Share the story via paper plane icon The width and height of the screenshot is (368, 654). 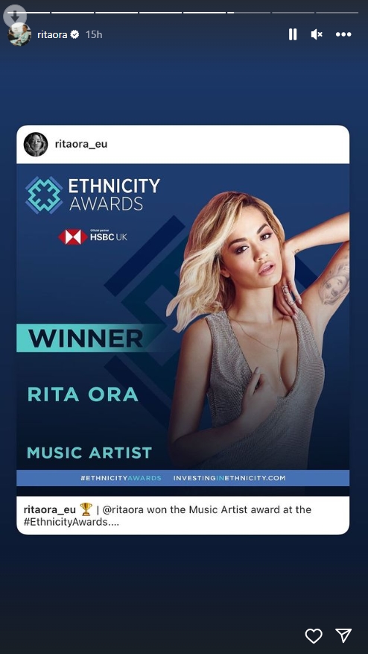(x=344, y=635)
